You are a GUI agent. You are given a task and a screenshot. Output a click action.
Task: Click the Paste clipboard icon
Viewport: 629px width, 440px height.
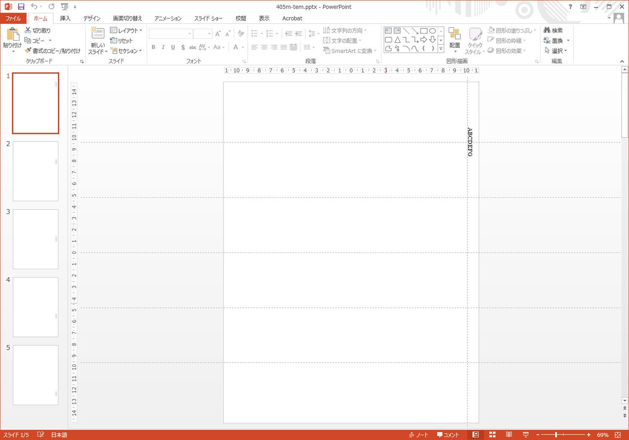[x=13, y=36]
